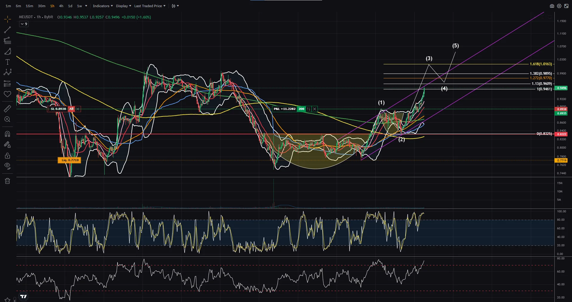Switch to the 15m timeframe
Image resolution: width=572 pixels, height=302 pixels.
29,6
